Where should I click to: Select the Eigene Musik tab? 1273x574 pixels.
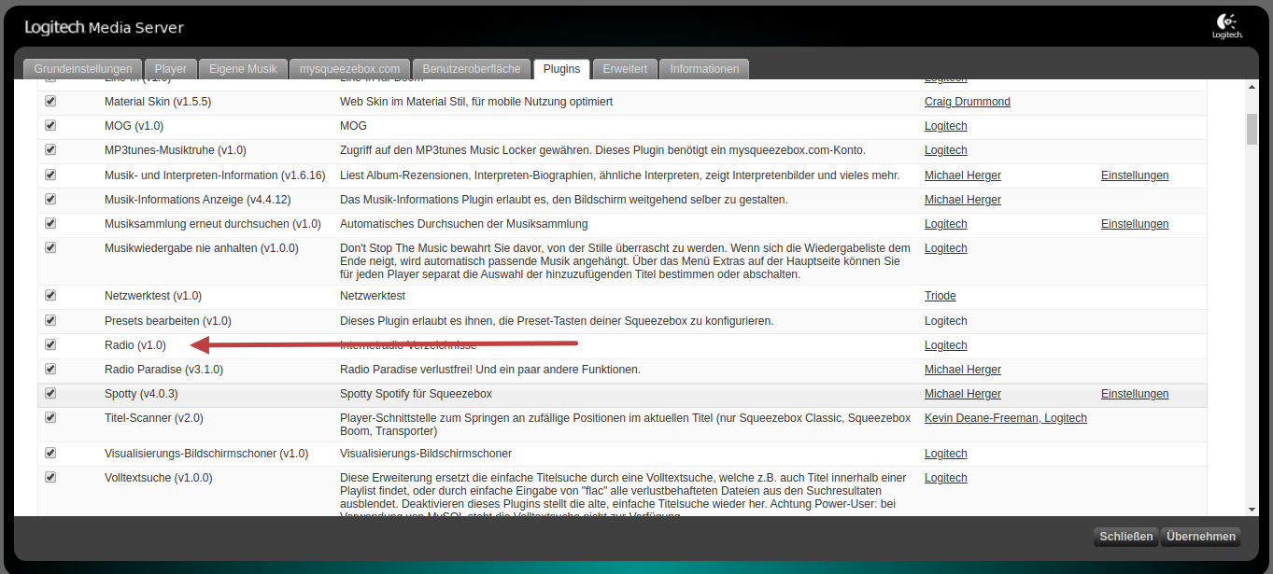pyautogui.click(x=243, y=69)
